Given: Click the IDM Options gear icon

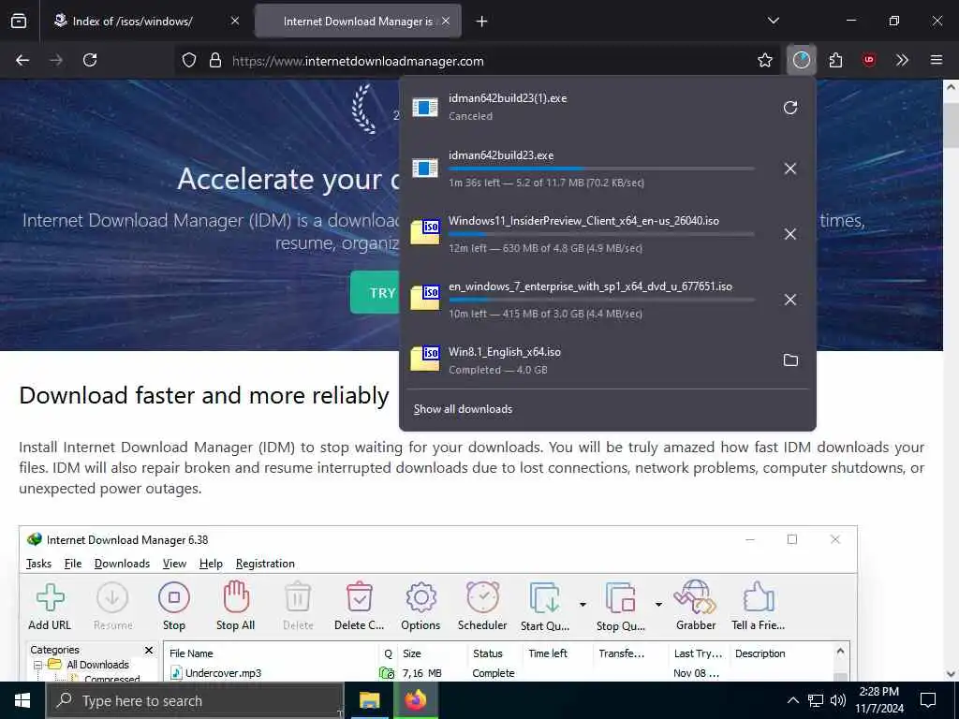Looking at the screenshot, I should point(420,606).
